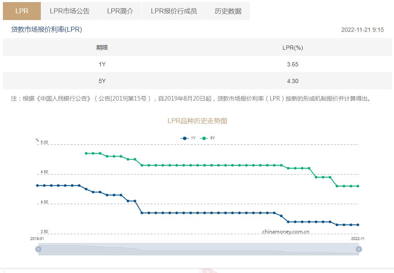Select the 1Y rate row in the table
The image size is (394, 273).
click(197, 64)
